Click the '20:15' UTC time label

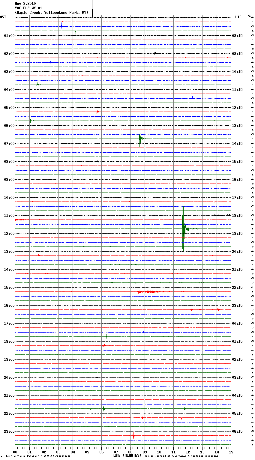[237, 252]
